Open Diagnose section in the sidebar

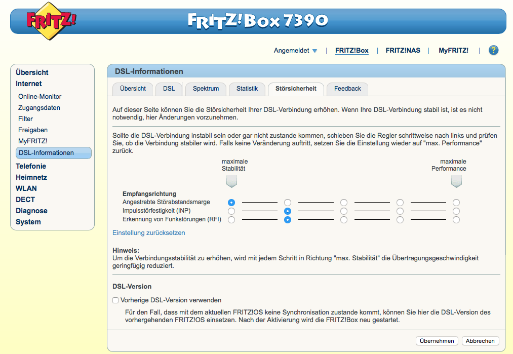[31, 211]
